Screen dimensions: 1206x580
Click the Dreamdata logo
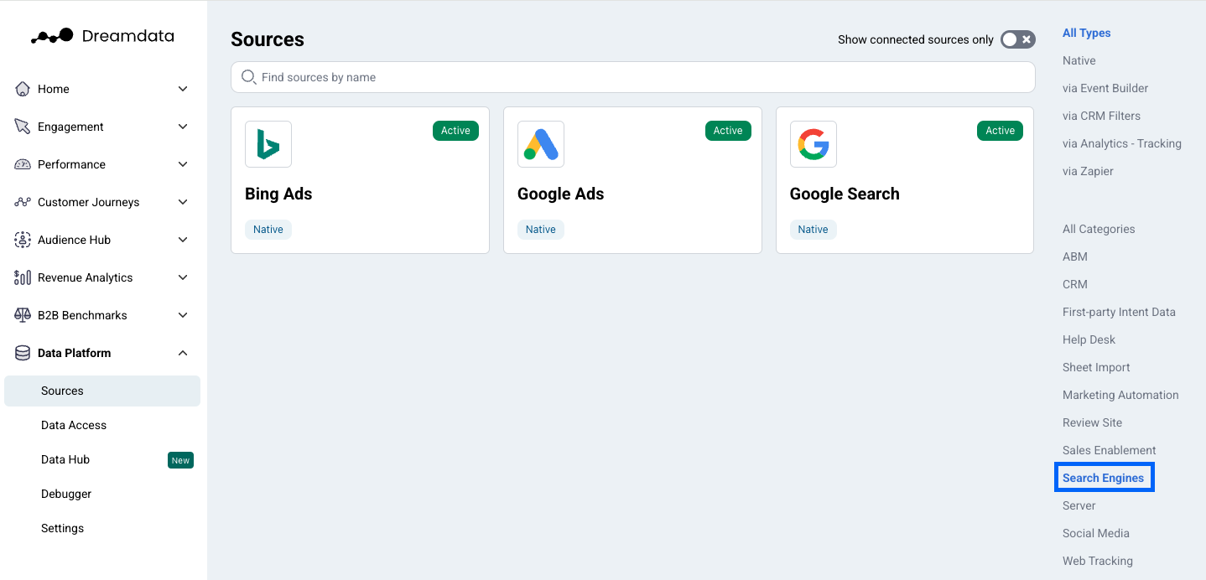[103, 36]
